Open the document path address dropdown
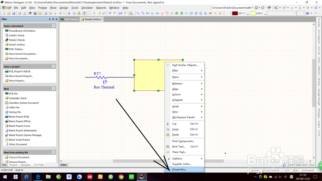 tap(252, 8)
